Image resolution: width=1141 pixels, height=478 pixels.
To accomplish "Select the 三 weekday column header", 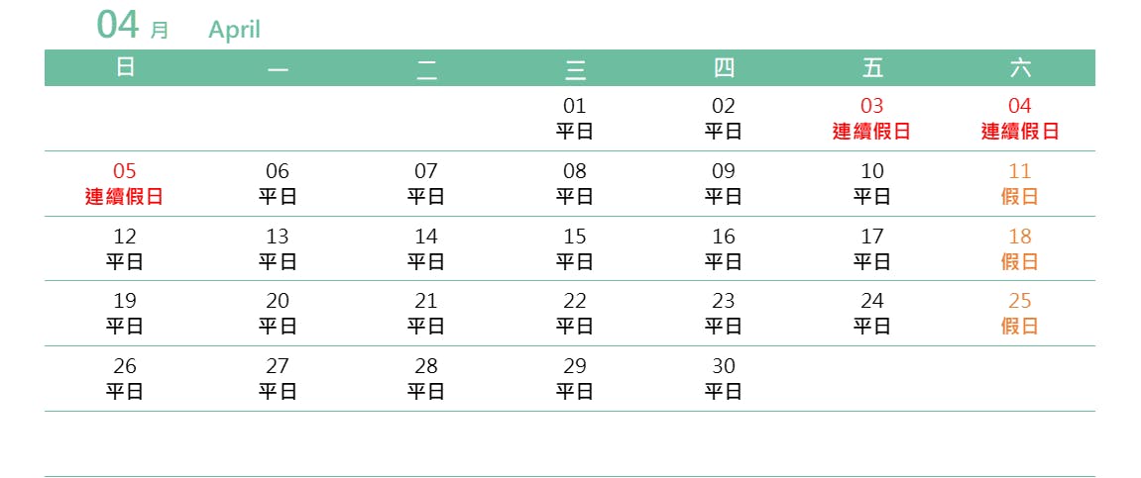I will pyautogui.click(x=575, y=68).
